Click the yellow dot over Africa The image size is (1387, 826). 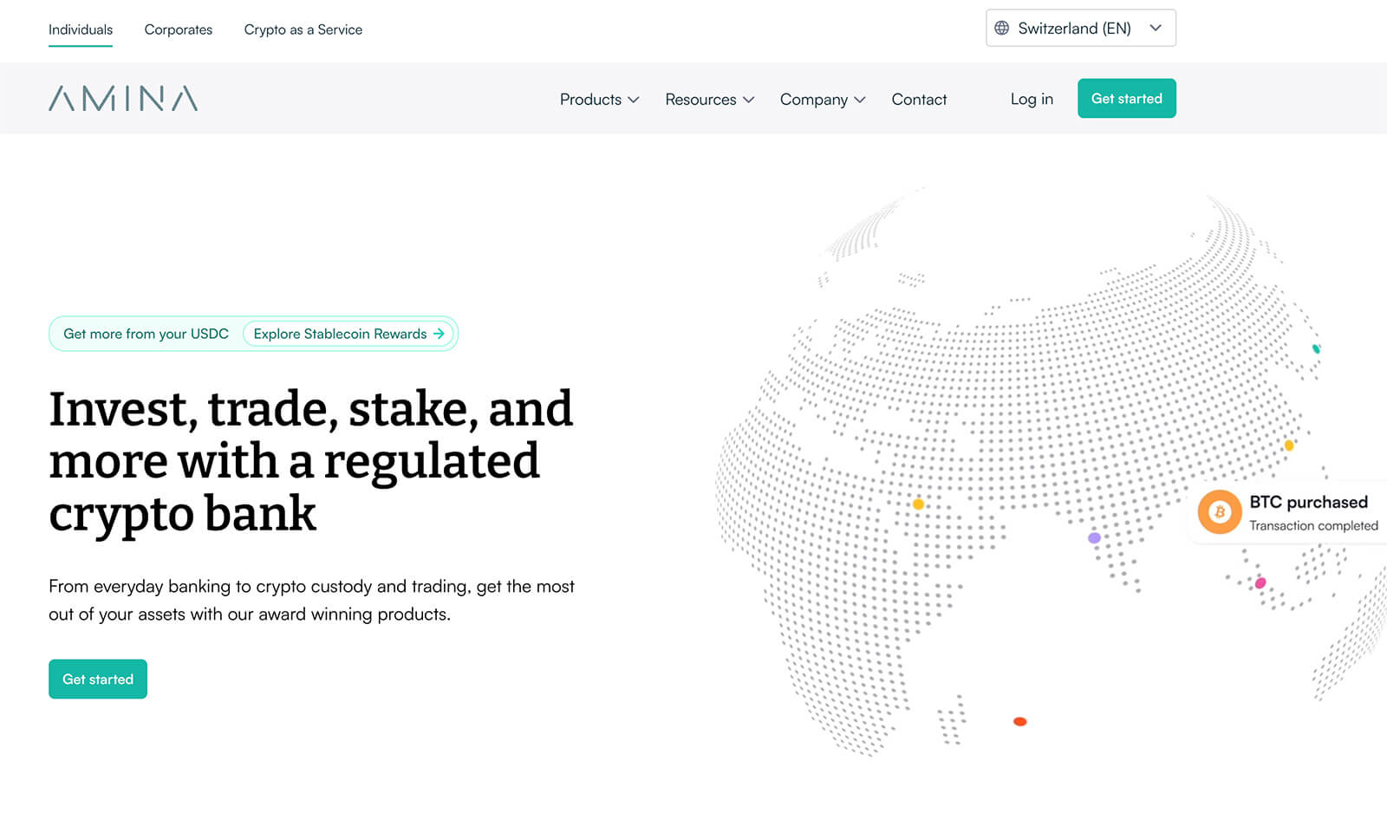[918, 504]
